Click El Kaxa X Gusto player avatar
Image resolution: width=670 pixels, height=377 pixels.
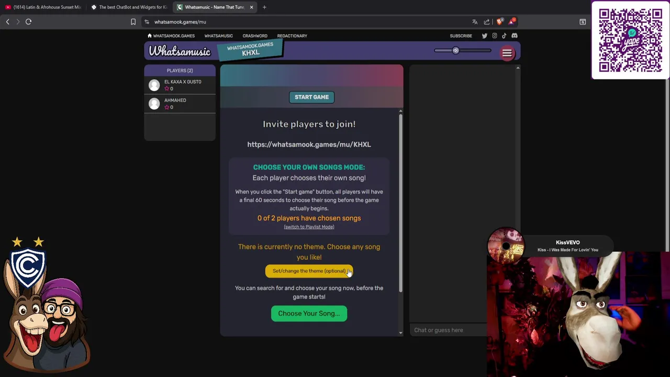(x=154, y=85)
